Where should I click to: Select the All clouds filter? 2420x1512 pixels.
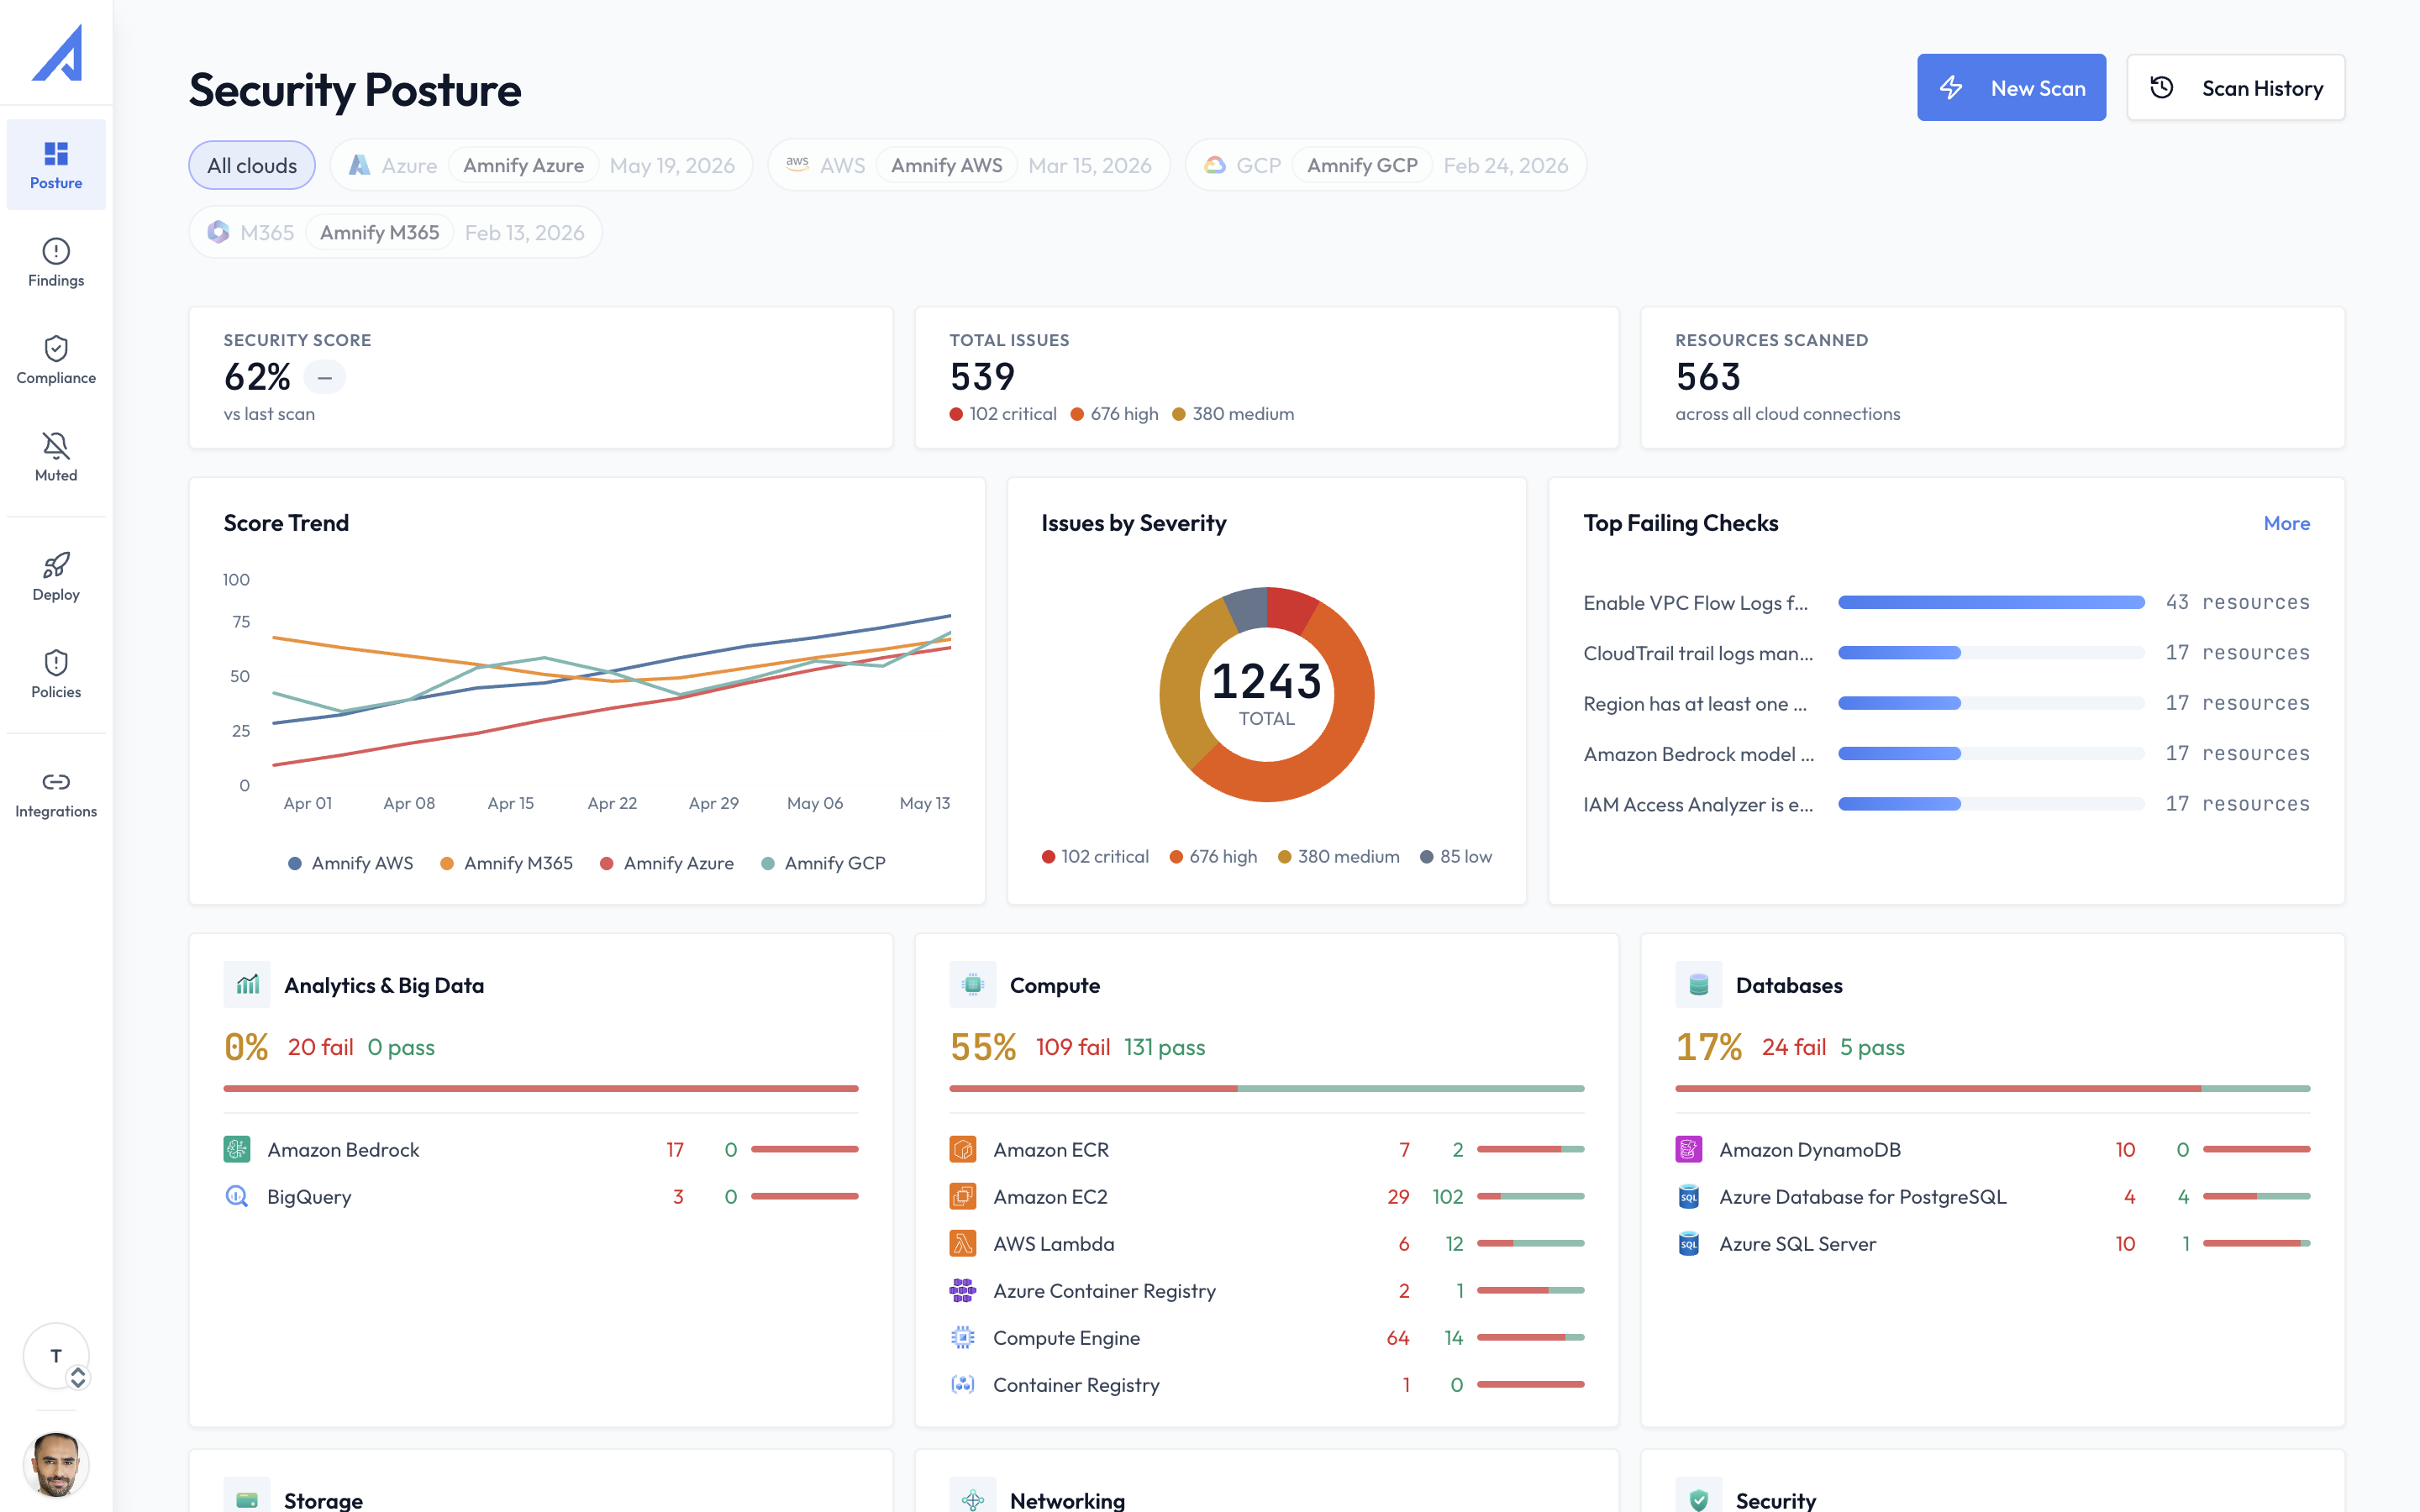pos(252,165)
